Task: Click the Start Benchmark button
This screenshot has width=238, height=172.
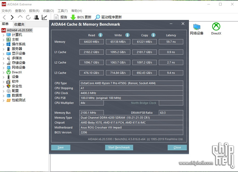Action: click(119, 147)
